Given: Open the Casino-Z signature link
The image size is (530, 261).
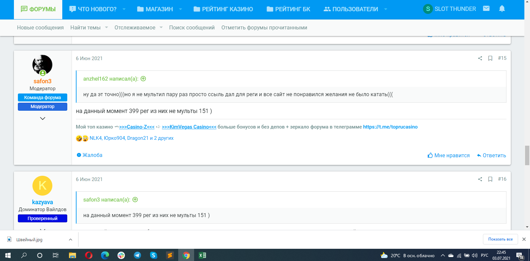Looking at the screenshot, I should pyautogui.click(x=137, y=127).
